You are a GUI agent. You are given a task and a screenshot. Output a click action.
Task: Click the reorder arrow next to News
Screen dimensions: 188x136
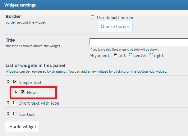point(16,92)
